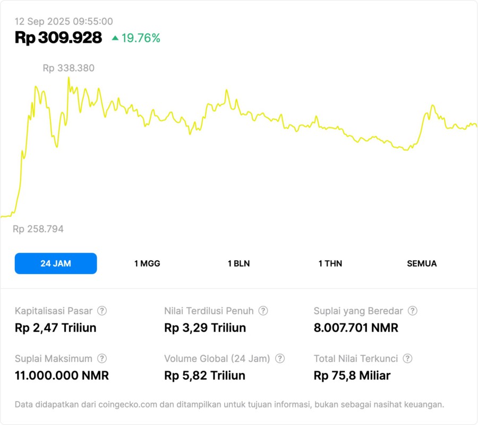Click the Rp 338.380 high price label

(x=69, y=68)
